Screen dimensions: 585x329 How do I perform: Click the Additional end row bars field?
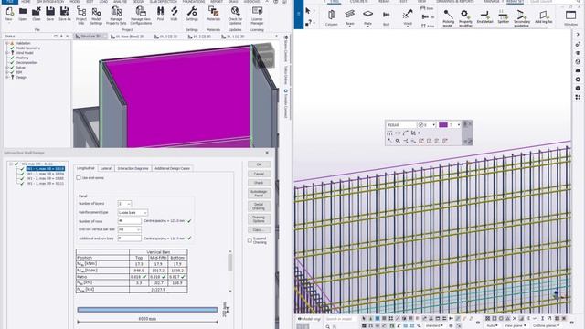(129, 238)
